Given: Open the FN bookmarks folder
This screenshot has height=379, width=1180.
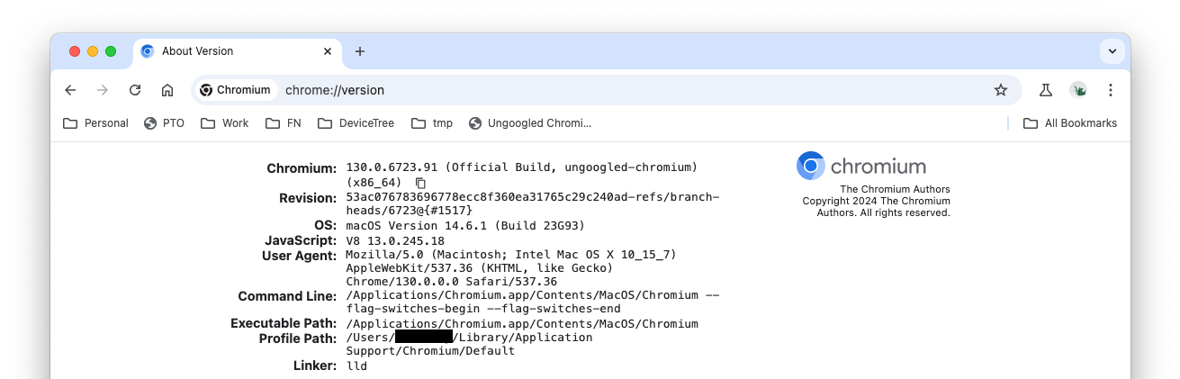Looking at the screenshot, I should [284, 123].
